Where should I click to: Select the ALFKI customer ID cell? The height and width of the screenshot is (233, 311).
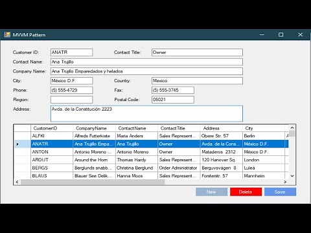click(x=52, y=136)
